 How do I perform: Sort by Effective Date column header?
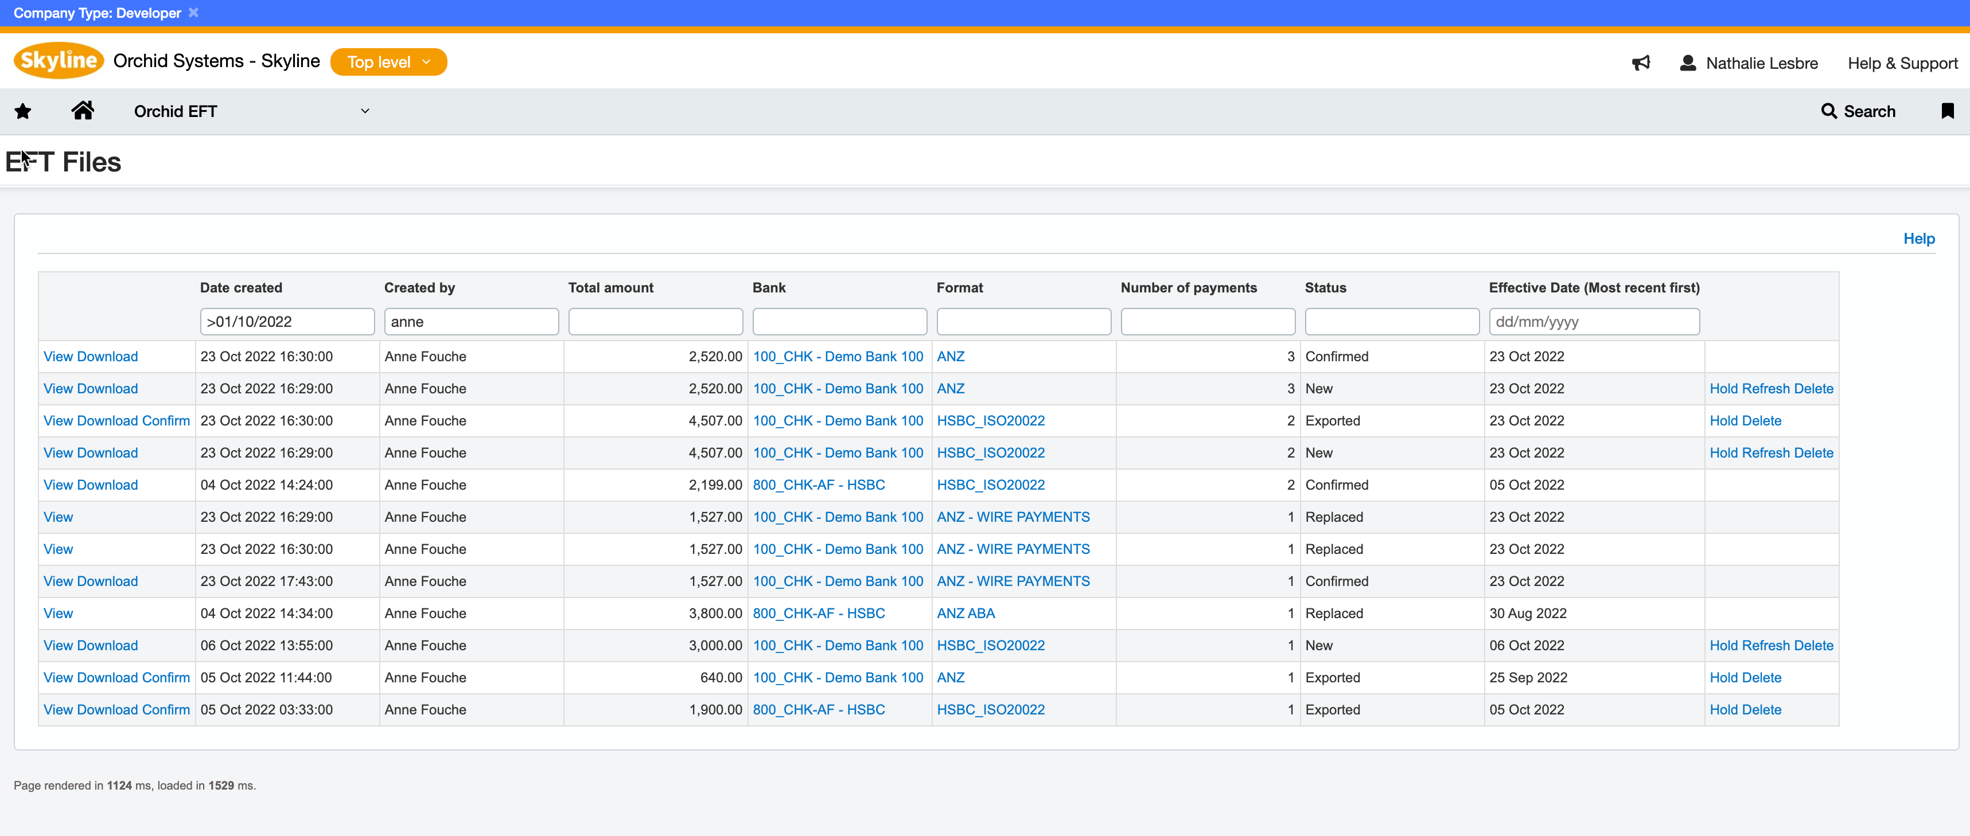[1594, 288]
